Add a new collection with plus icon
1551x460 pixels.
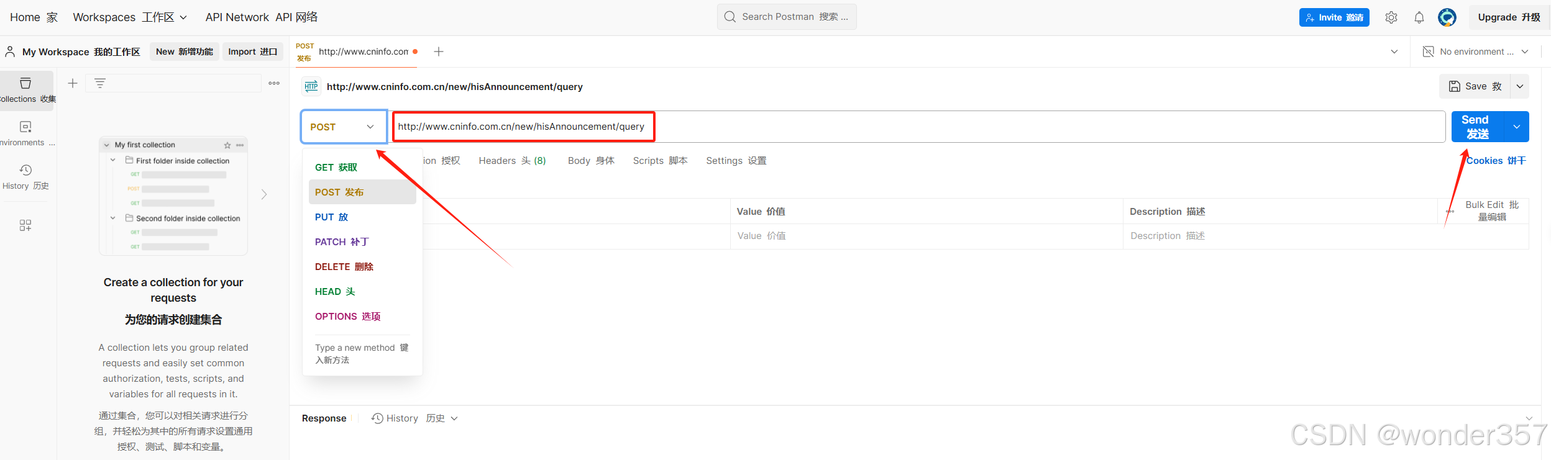pos(73,83)
